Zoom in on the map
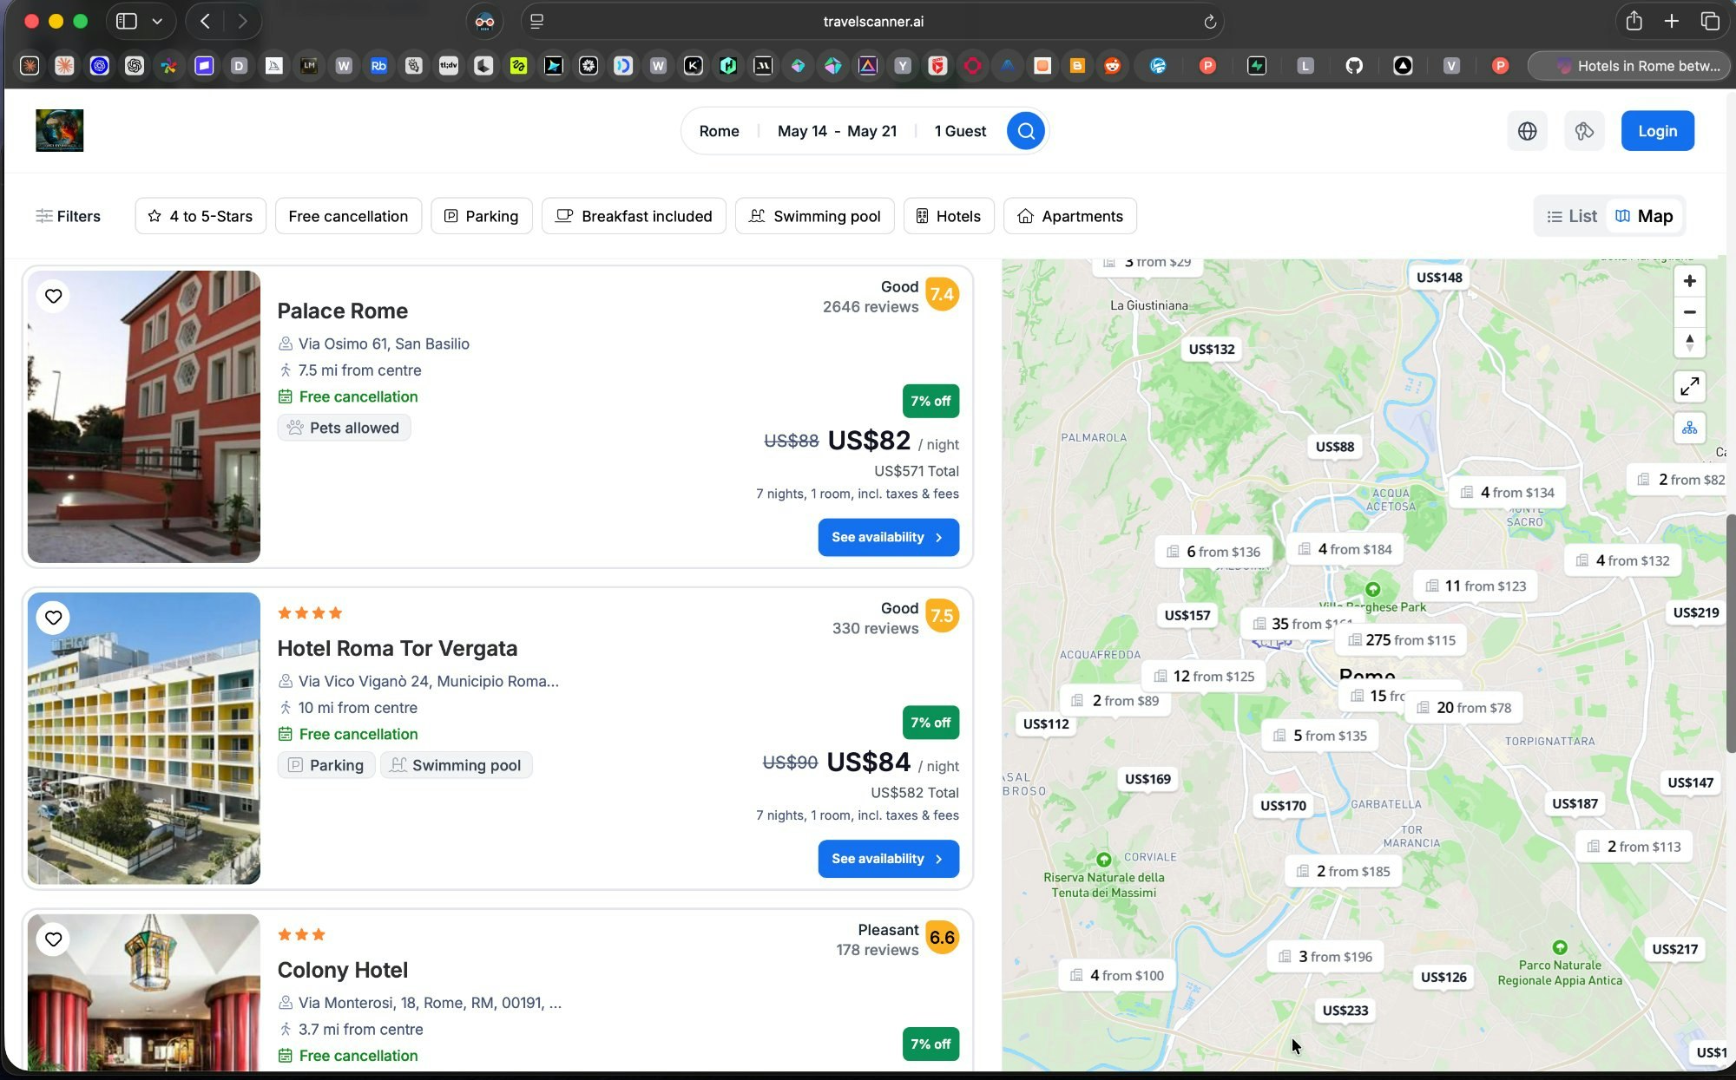This screenshot has height=1080, width=1736. 1690,280
